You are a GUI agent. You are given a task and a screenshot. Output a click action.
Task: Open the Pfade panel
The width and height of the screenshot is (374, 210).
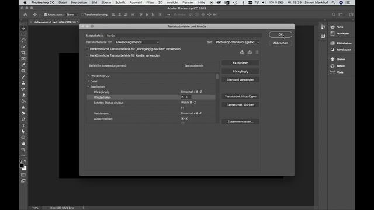[x=337, y=72]
